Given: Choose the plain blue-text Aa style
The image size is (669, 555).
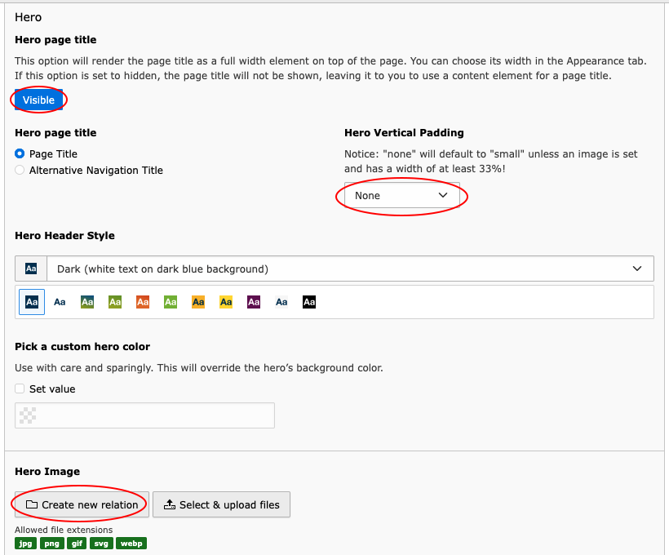Looking at the screenshot, I should pos(60,302).
